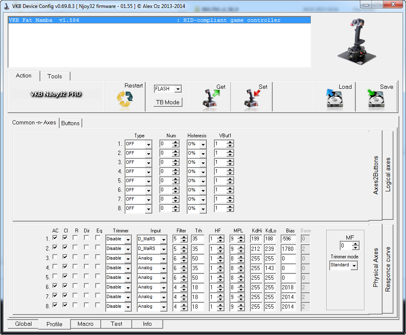Toggle AC checkbox for physical axis 1
Viewport: 406px width, 335px height.
point(55,237)
